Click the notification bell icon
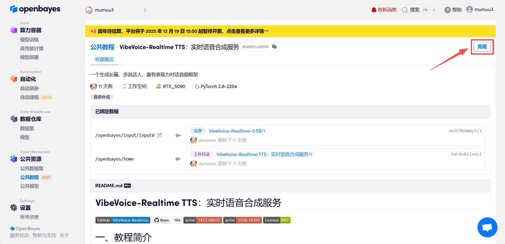The width and height of the screenshot is (505, 244). (373, 10)
